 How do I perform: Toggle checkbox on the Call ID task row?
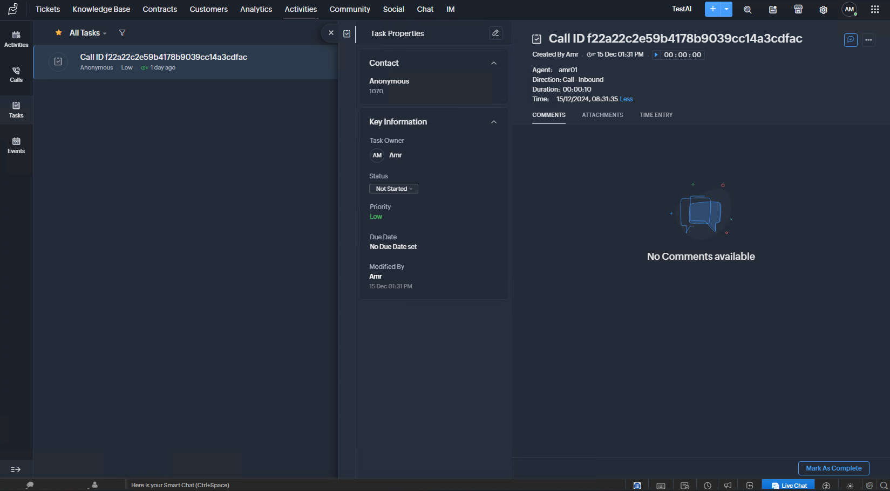click(x=58, y=62)
